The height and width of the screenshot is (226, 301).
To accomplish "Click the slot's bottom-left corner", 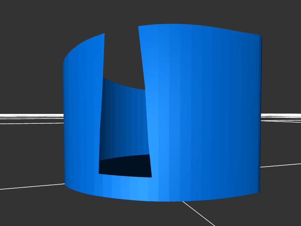I will [99, 173].
